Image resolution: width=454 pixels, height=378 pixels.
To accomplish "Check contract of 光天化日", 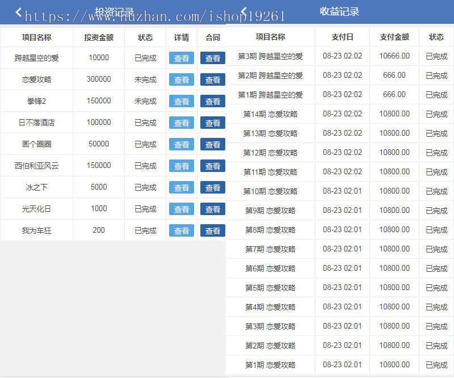I will click(x=213, y=209).
